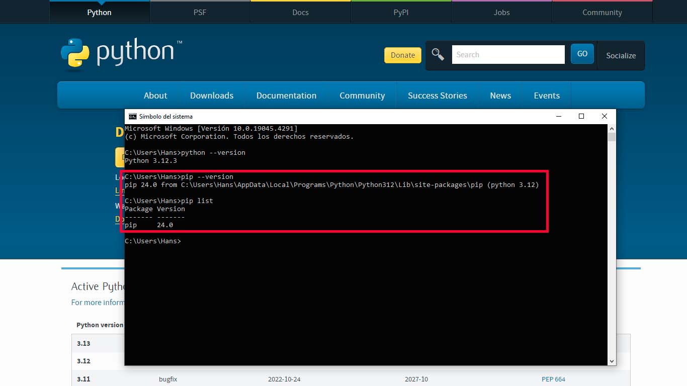Open the Jobs top tab
687x386 pixels.
tap(501, 12)
